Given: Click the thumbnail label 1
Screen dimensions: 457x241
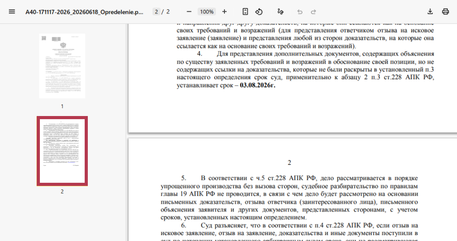Looking at the screenshot, I should tap(62, 106).
